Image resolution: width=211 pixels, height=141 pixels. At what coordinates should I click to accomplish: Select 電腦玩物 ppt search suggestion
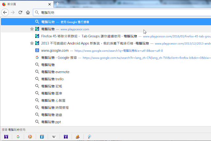pyautogui.click(x=106, y=122)
